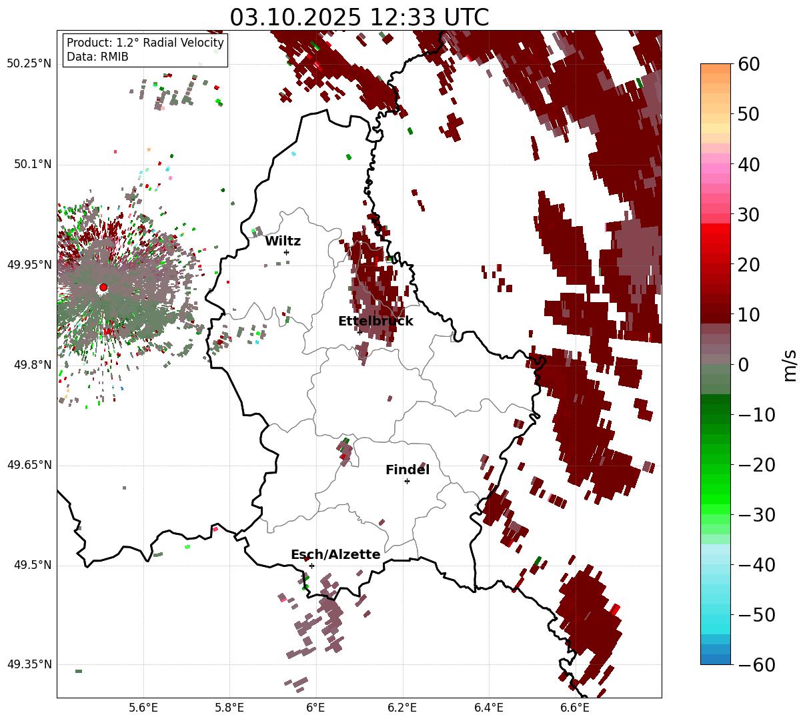Click the 49.5°N latitude label
This screenshot has height=721, width=805.
click(32, 565)
